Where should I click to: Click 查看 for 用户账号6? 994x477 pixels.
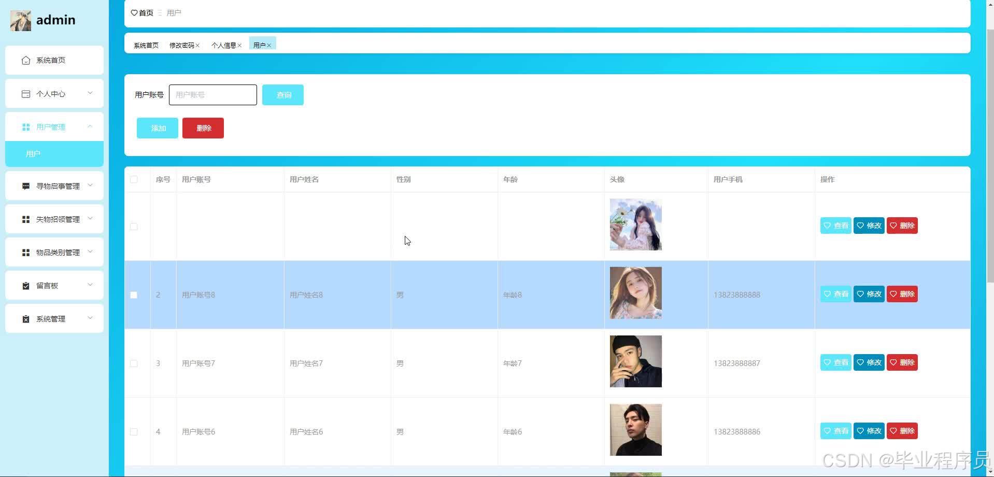coord(835,431)
